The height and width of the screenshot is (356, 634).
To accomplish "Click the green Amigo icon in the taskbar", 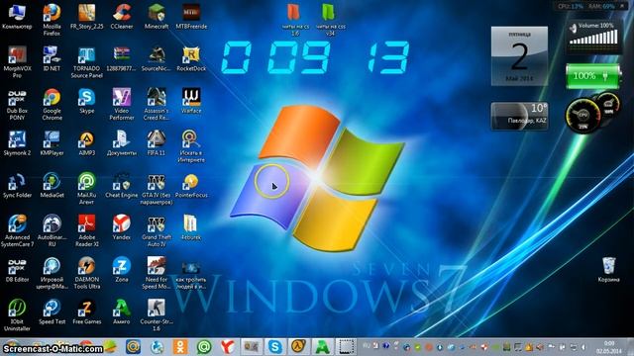I will (x=322, y=347).
